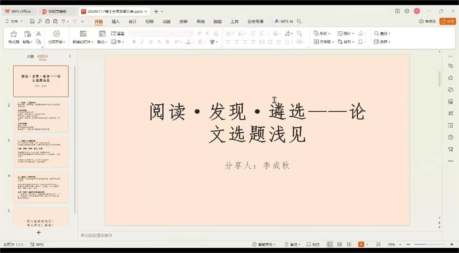The height and width of the screenshot is (253, 459).
Task: Open the New Slide (新建幻灯片) dropdown
Action: pyautogui.click(x=83, y=42)
